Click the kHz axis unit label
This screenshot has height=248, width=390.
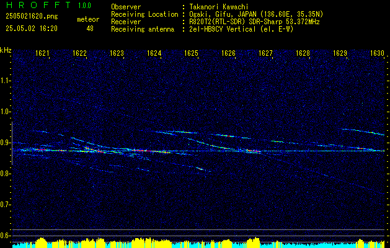[6, 50]
